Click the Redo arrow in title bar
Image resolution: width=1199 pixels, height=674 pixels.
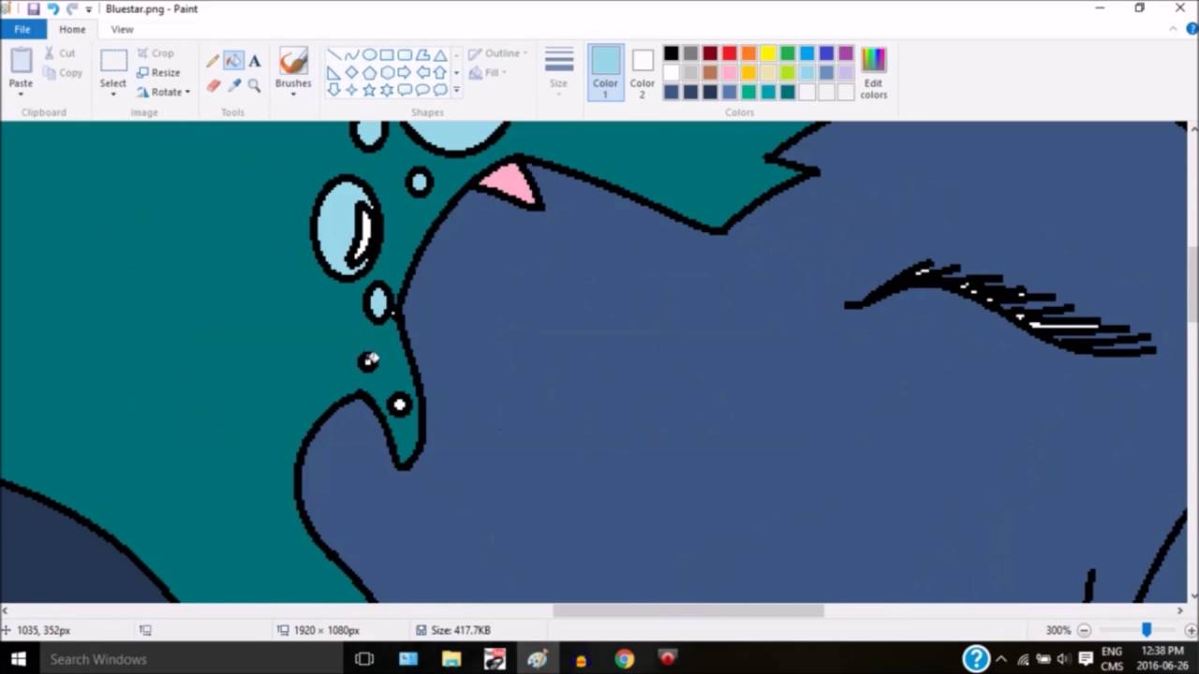[72, 8]
